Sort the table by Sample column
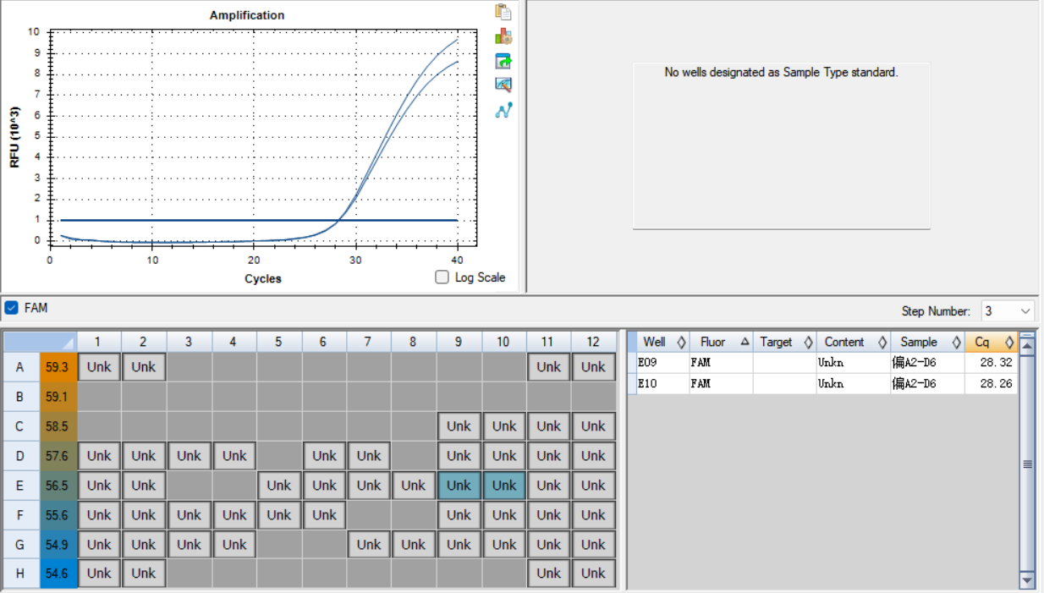This screenshot has width=1044, height=593. [927, 342]
